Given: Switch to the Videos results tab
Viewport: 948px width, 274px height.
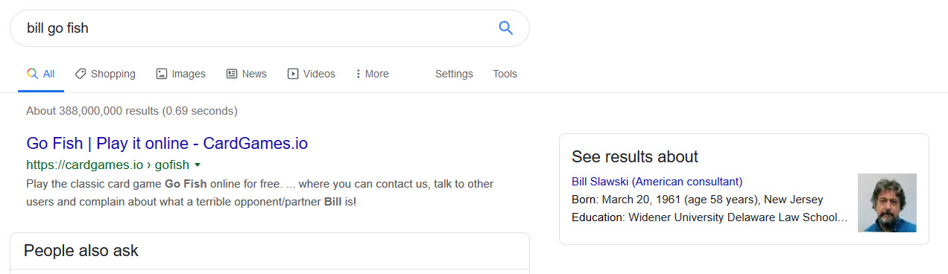Looking at the screenshot, I should click(x=312, y=74).
